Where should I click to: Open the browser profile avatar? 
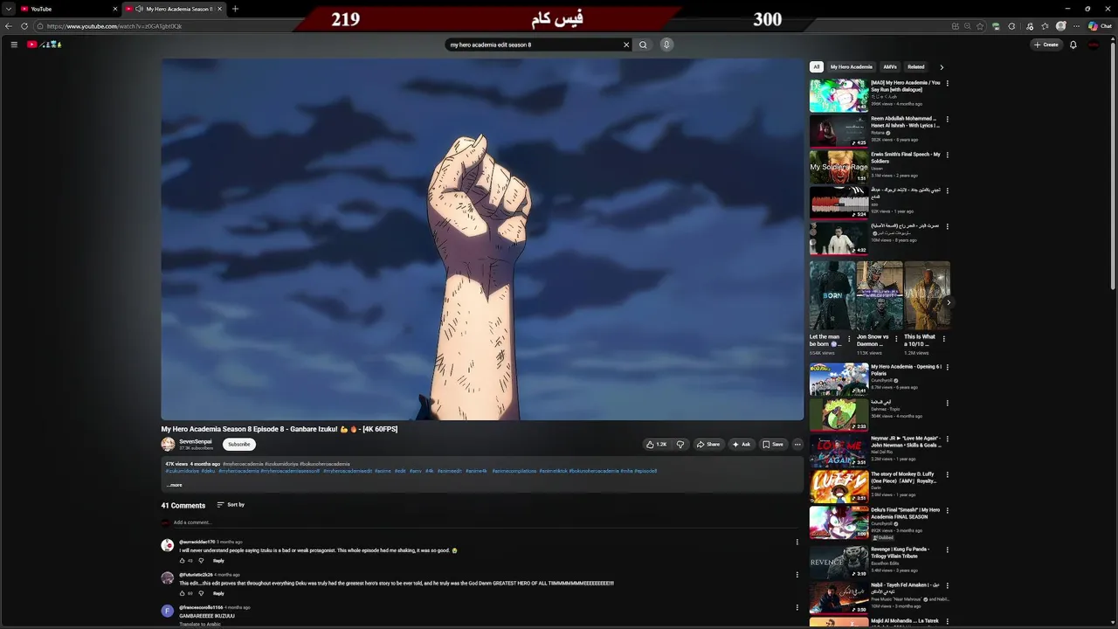(x=1060, y=26)
